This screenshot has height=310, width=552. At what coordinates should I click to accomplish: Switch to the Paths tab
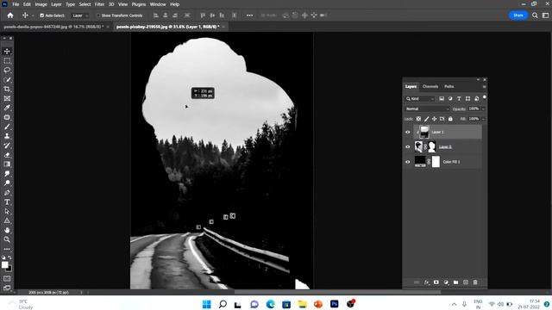(448, 86)
